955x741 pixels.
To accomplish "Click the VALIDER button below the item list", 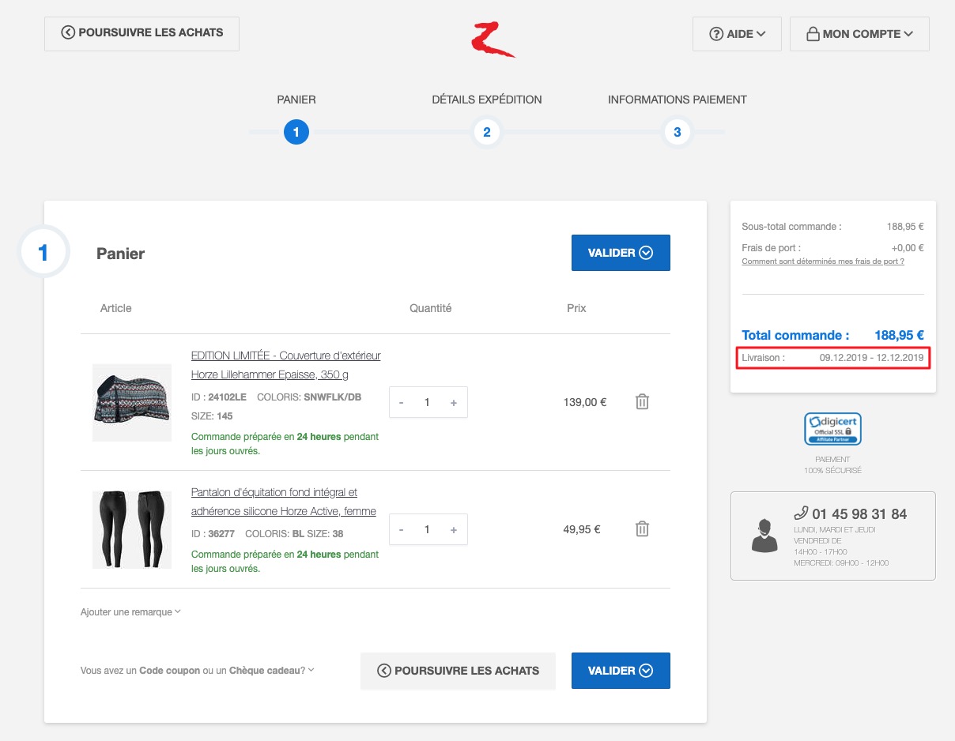I will tap(621, 671).
